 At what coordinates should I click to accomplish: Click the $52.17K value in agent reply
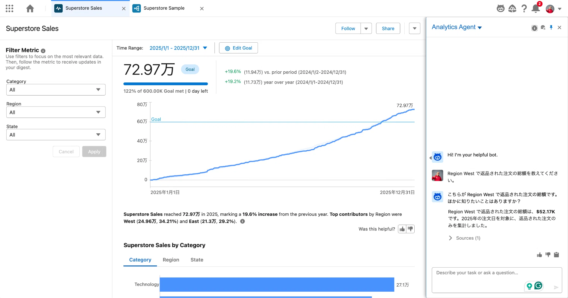[x=546, y=212]
